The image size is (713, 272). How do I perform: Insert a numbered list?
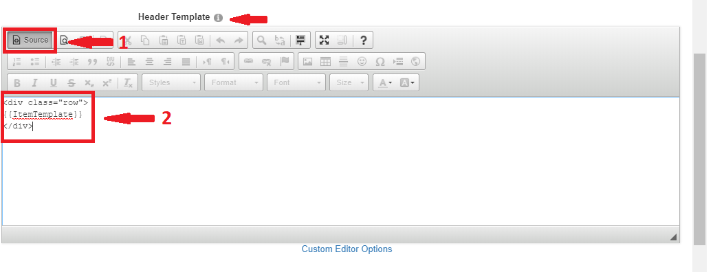pos(17,62)
